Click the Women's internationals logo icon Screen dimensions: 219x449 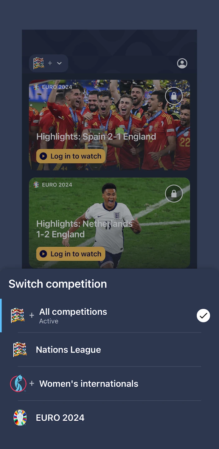coord(18,384)
